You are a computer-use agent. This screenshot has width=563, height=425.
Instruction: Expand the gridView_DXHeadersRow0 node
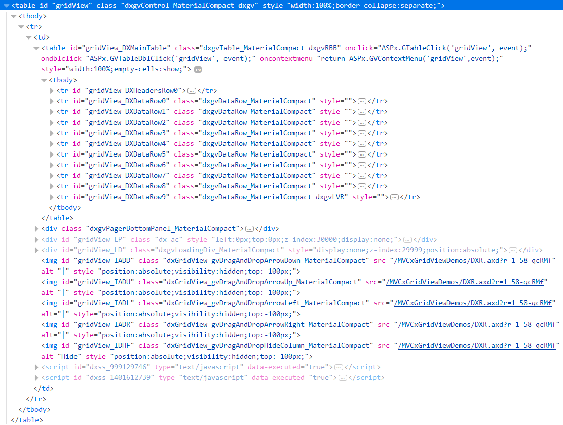tap(52, 91)
